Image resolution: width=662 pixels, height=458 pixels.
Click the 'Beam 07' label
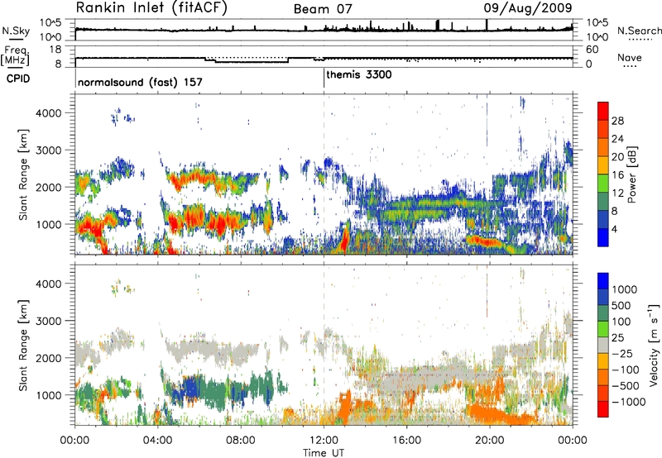tap(323, 9)
